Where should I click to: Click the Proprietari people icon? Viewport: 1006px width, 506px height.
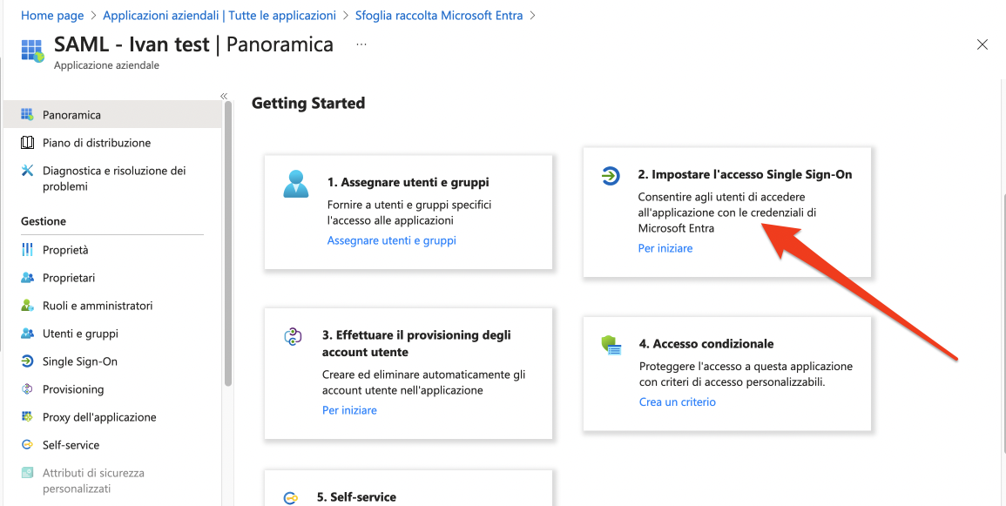pyautogui.click(x=27, y=278)
